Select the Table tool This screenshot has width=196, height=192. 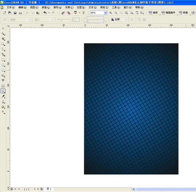[x=3, y=86]
